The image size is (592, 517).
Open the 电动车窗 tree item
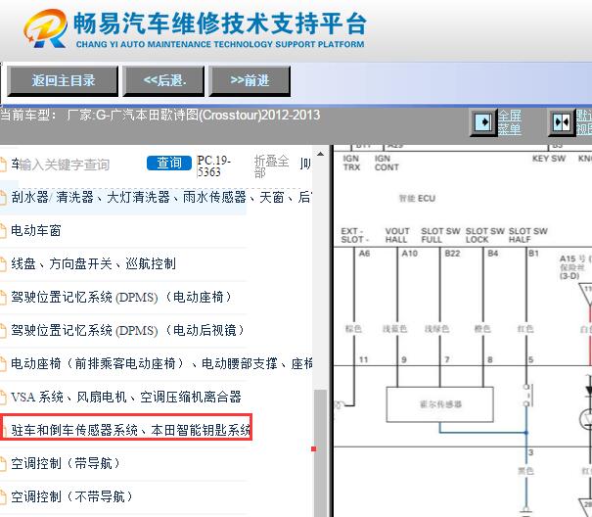click(36, 230)
